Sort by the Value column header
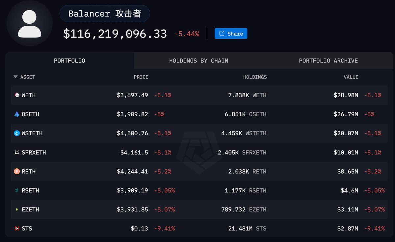The height and width of the screenshot is (242, 395). click(351, 77)
